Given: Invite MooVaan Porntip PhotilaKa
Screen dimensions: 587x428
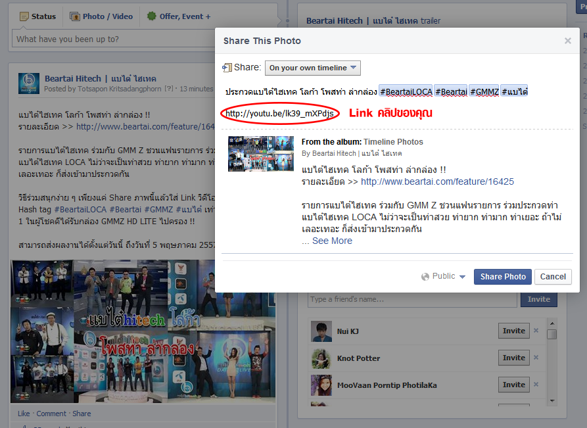Looking at the screenshot, I should click(513, 385).
